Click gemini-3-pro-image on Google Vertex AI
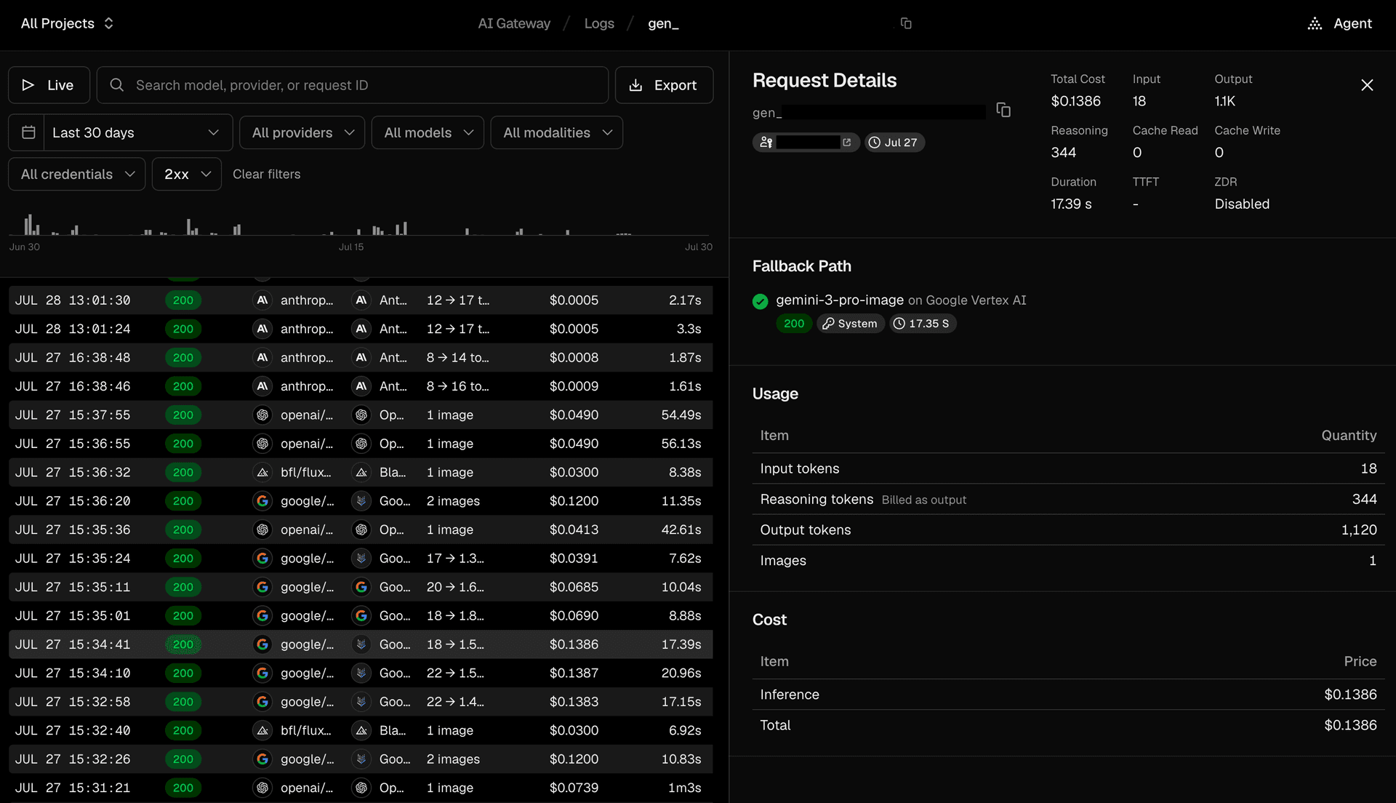Viewport: 1396px width, 803px height. (x=901, y=300)
